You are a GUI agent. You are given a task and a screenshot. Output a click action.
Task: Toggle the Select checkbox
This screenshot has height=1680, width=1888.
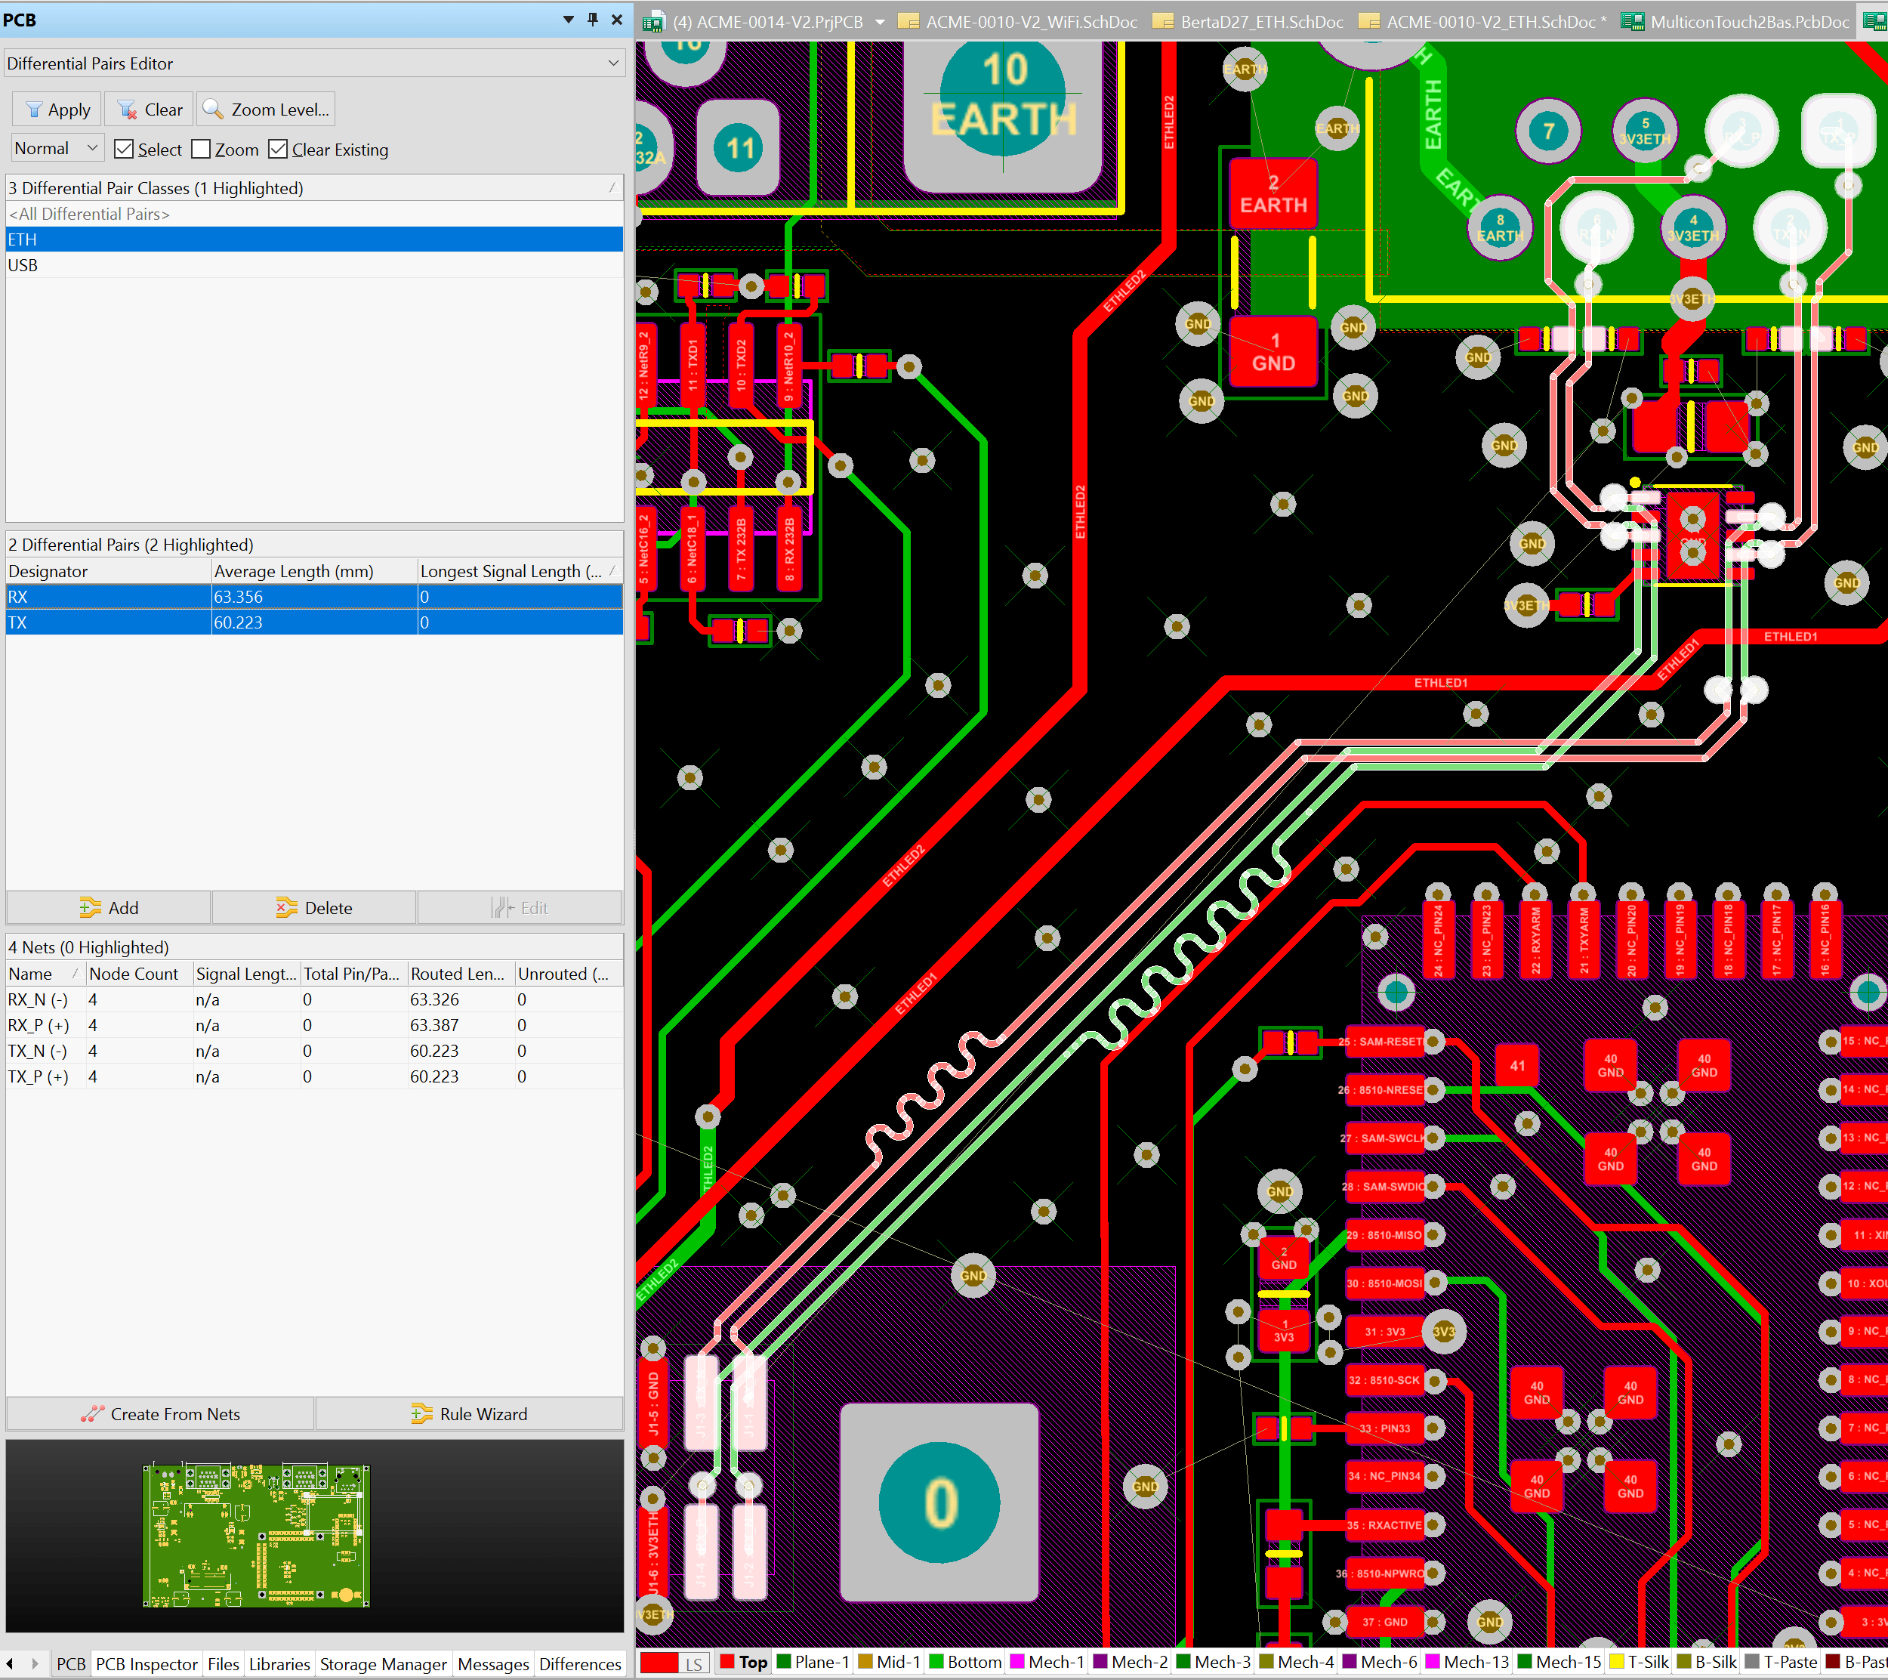click(125, 148)
